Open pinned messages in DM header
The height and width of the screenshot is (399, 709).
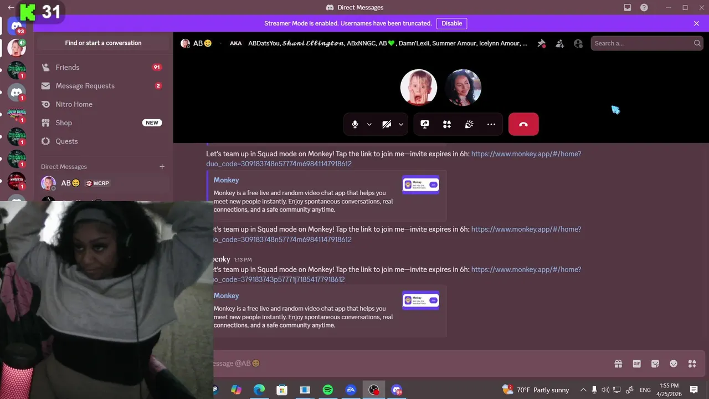coord(542,43)
